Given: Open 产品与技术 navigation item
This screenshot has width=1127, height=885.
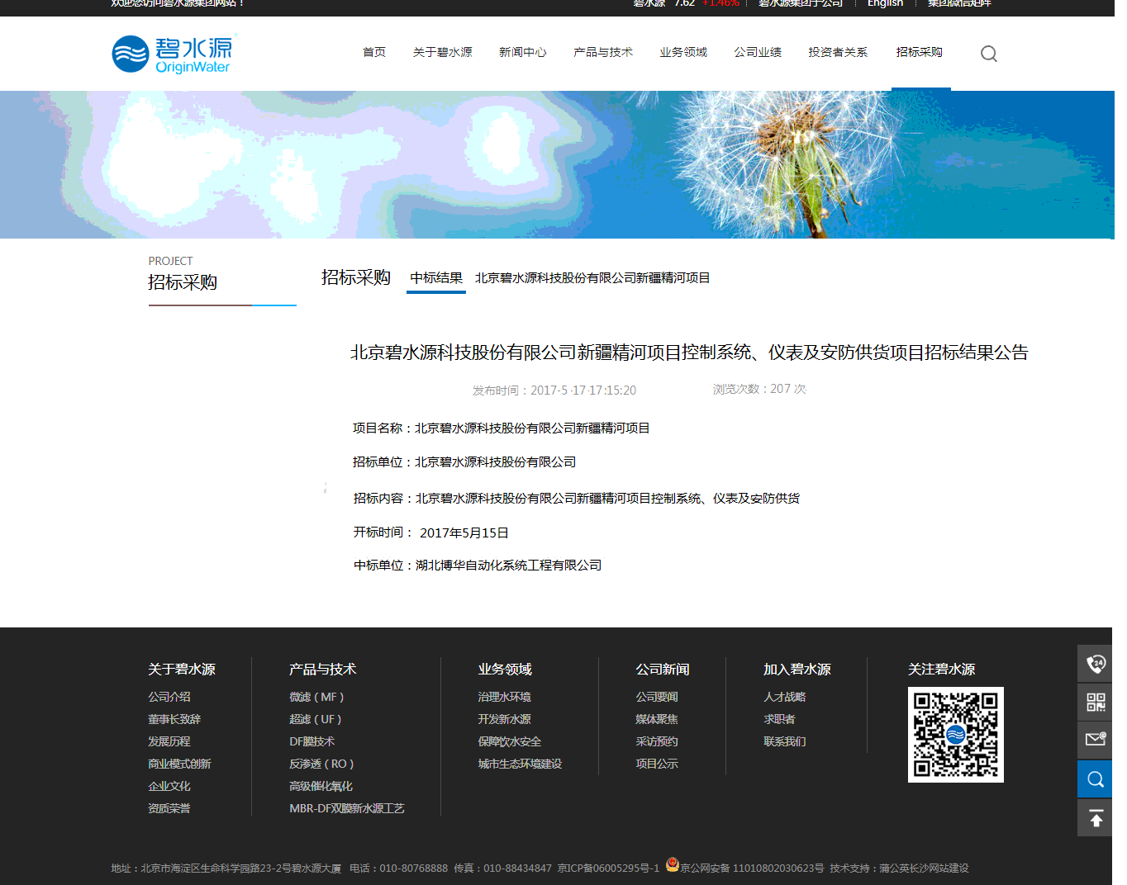Looking at the screenshot, I should [x=603, y=52].
